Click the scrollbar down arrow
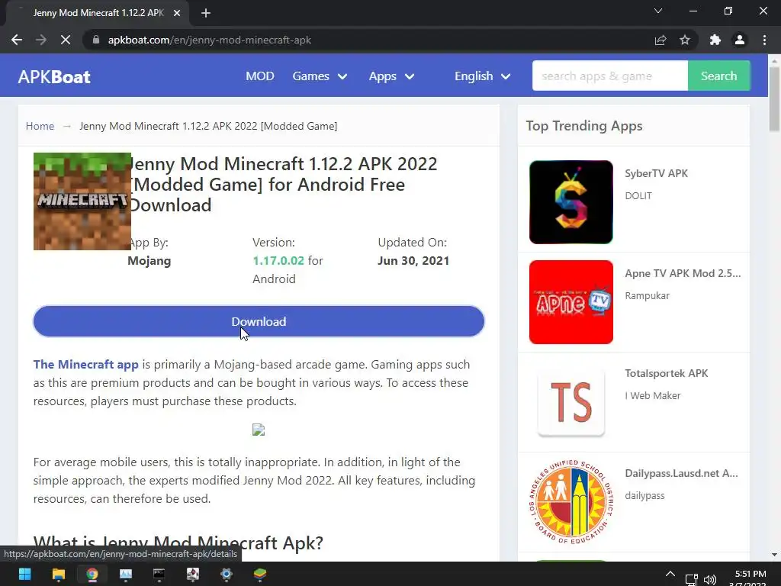 click(x=774, y=555)
